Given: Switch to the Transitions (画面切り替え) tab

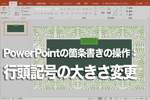Looking at the screenshot, I should [41, 4].
